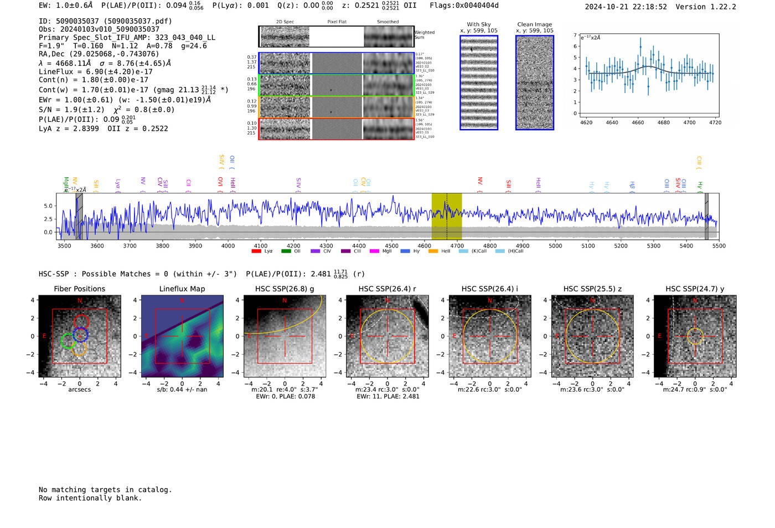Click the RA,Dec (29.025068,-0.743076) coordinates
This screenshot has width=775, height=528.
[99, 54]
